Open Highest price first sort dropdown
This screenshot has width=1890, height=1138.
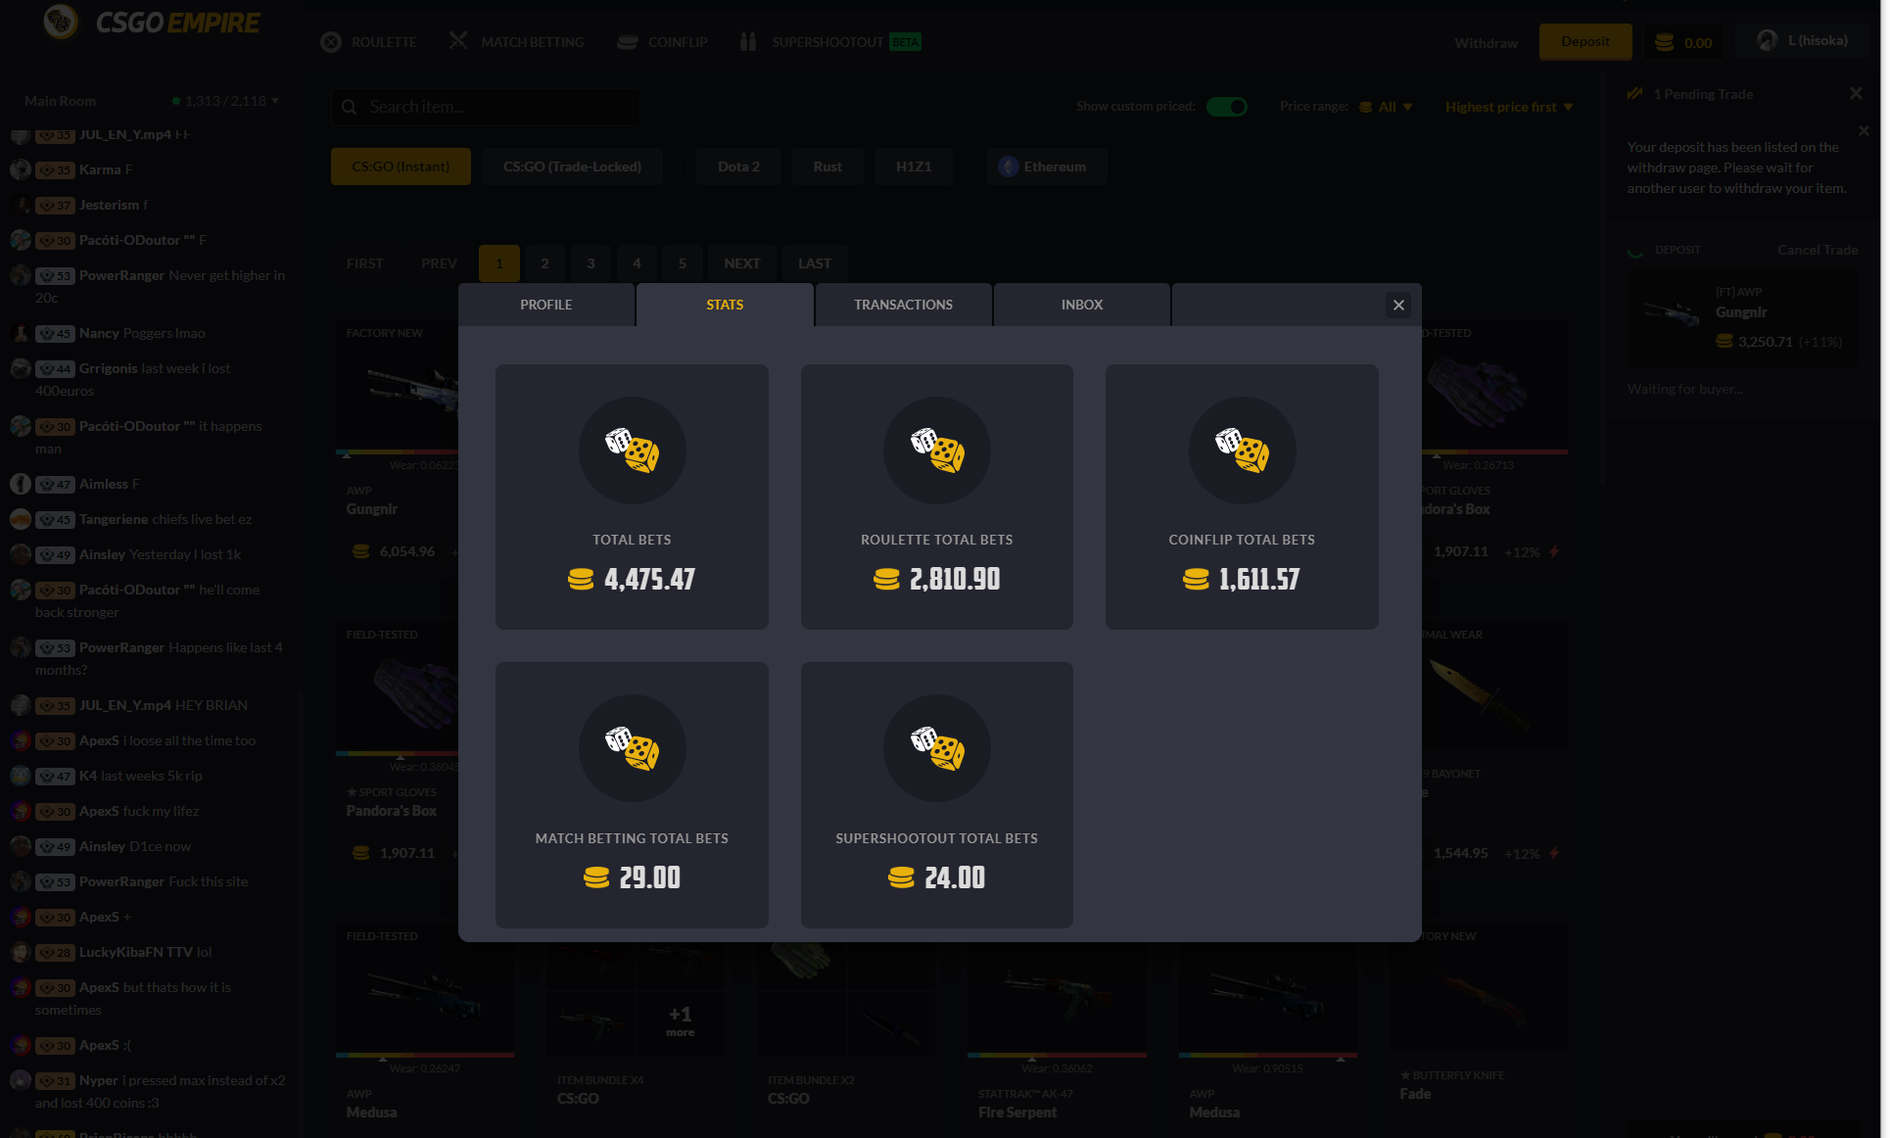click(x=1508, y=107)
